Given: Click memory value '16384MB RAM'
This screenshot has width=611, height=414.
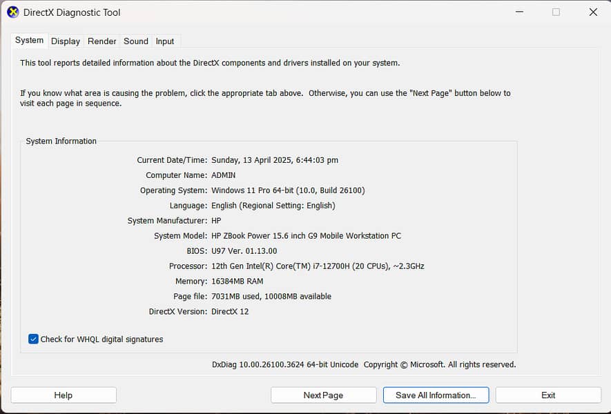Looking at the screenshot, I should (237, 282).
